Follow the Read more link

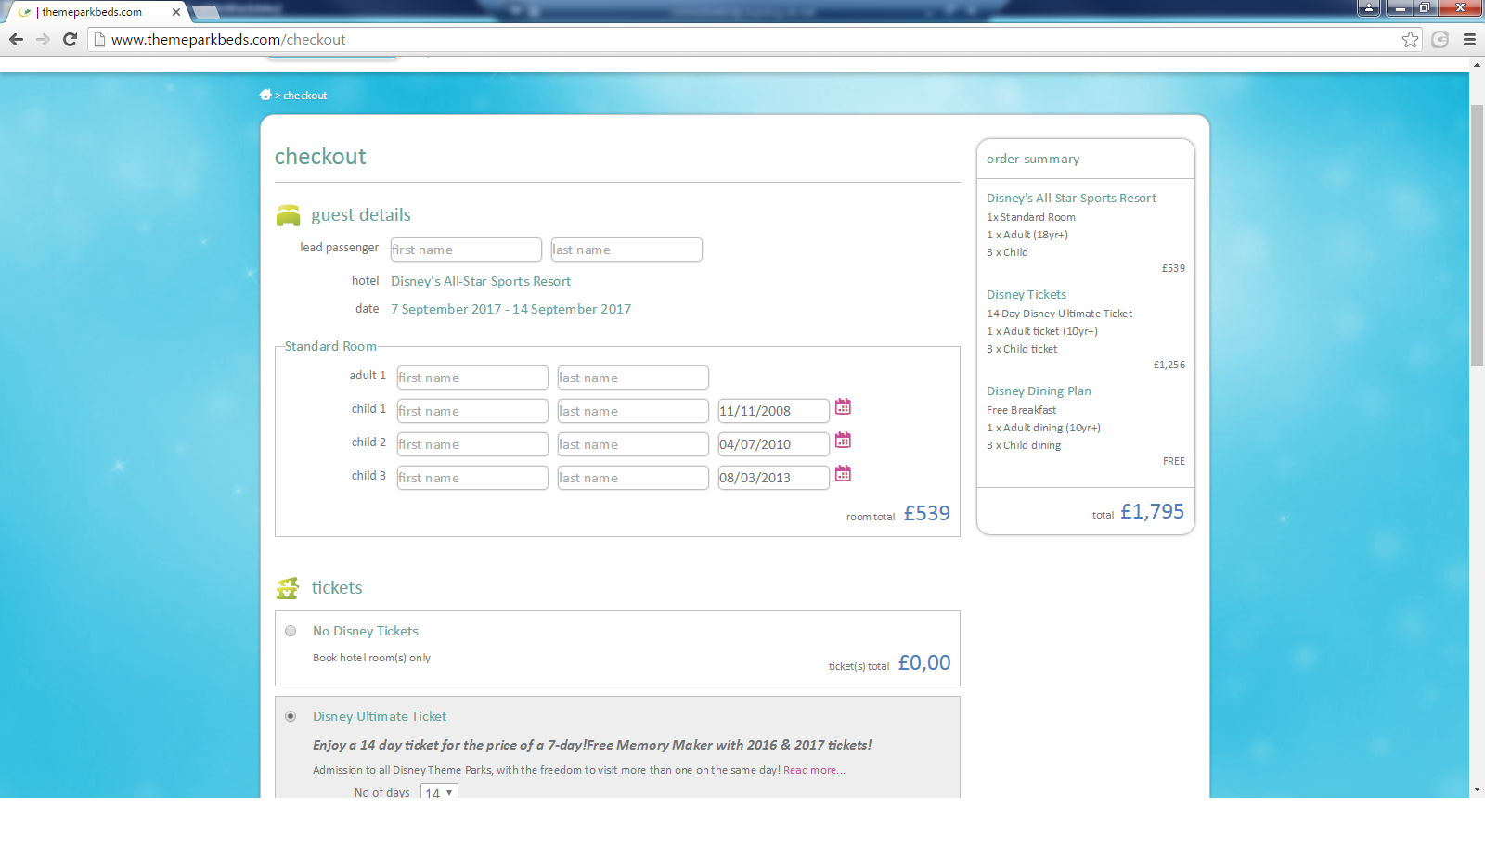point(814,770)
